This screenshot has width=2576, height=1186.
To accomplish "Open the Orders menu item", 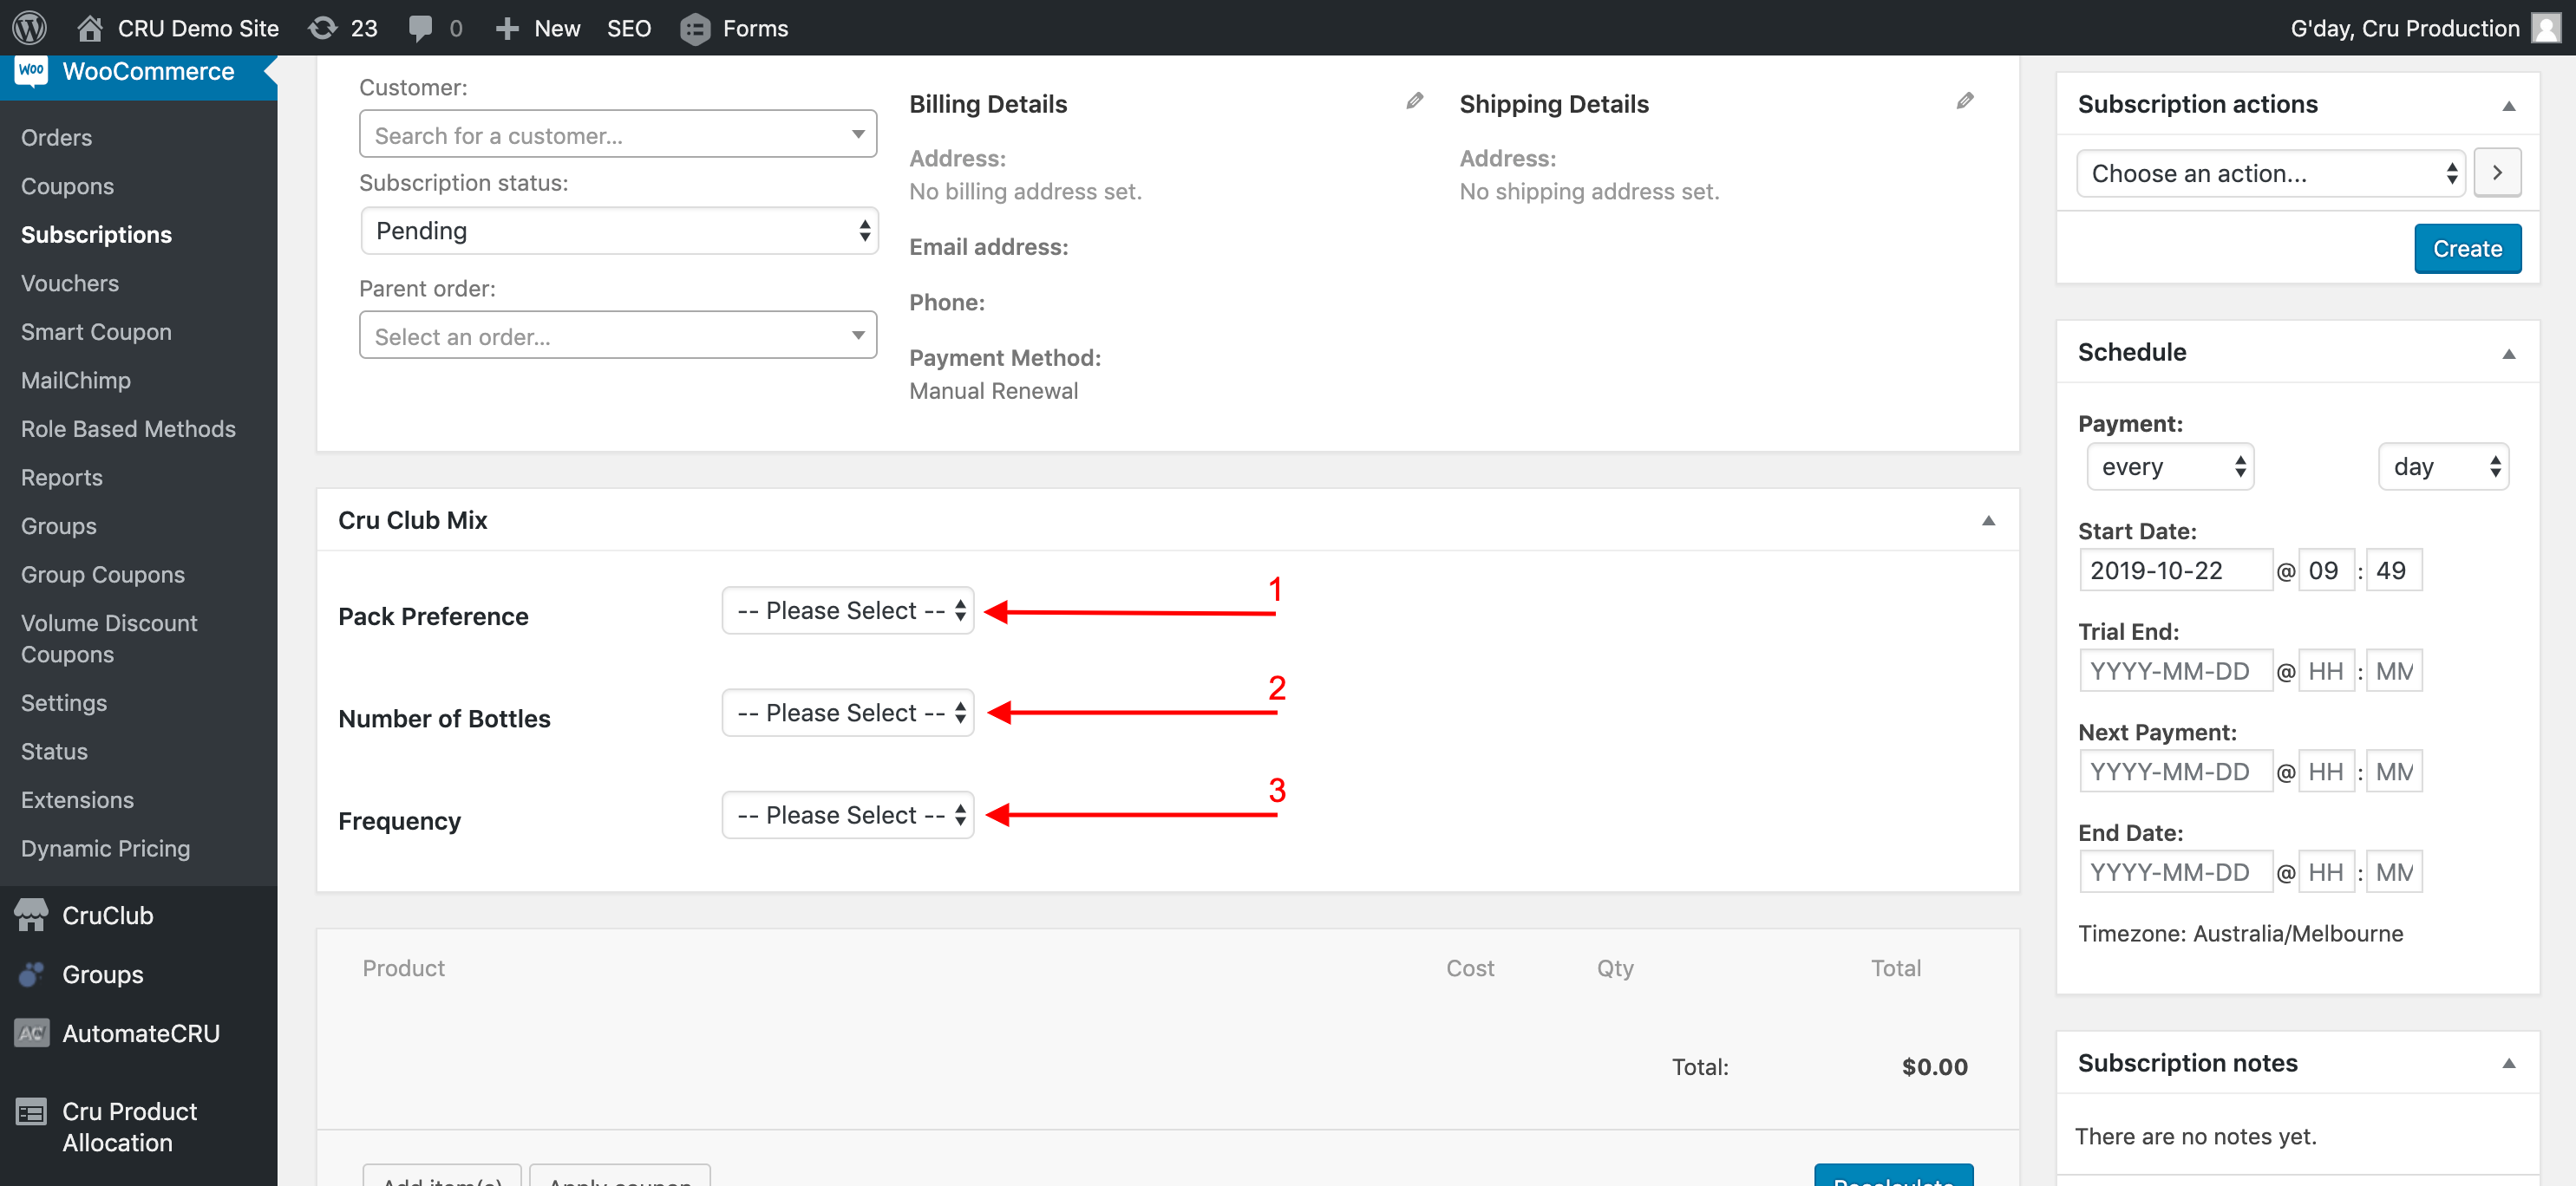I will click(x=56, y=138).
